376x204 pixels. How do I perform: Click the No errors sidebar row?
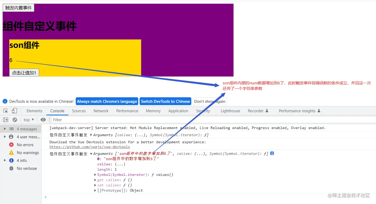[21, 145]
